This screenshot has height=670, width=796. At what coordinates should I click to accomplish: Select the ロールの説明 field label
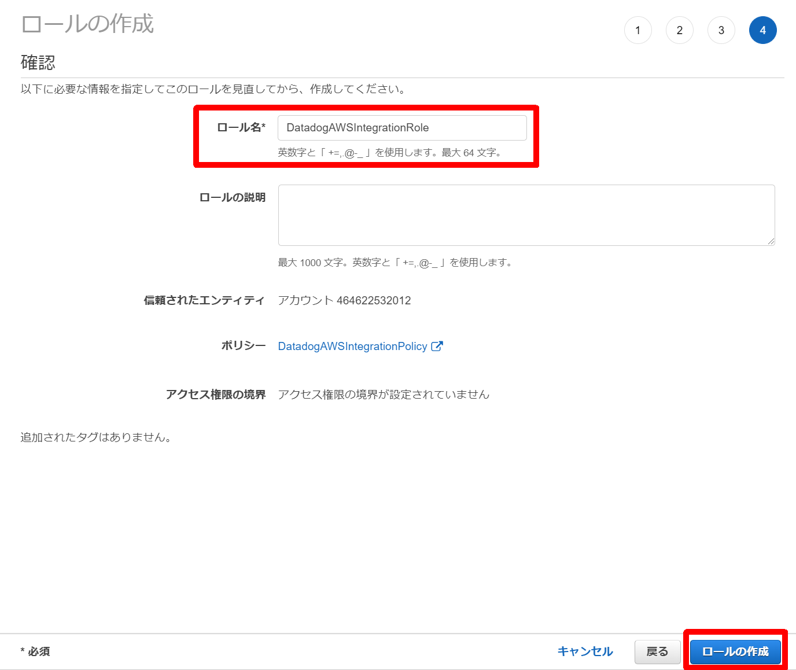point(233,197)
